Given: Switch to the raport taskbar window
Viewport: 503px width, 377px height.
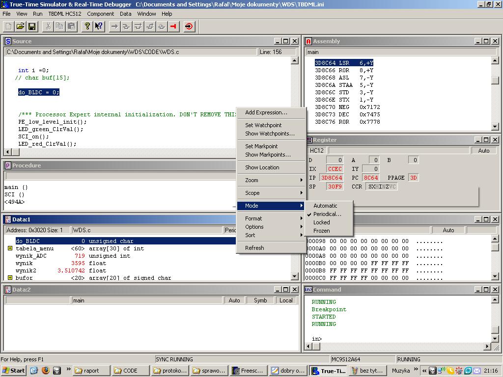Looking at the screenshot, I should [91, 371].
